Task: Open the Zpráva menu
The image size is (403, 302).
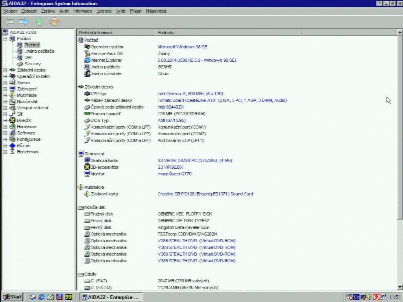Action: pos(48,11)
